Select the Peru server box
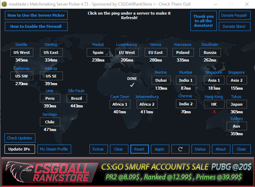The height and width of the screenshot is (187, 255). 50,98
